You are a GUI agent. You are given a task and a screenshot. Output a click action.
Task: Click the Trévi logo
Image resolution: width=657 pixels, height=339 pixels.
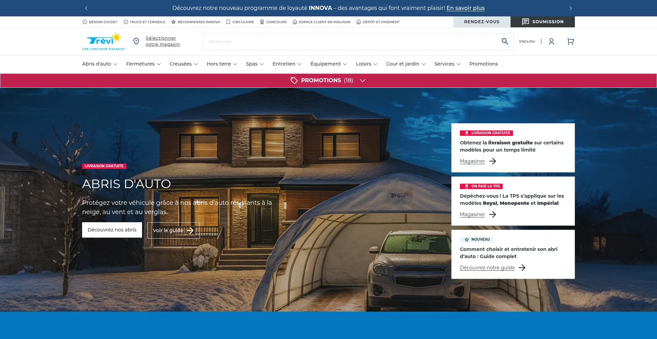point(104,42)
